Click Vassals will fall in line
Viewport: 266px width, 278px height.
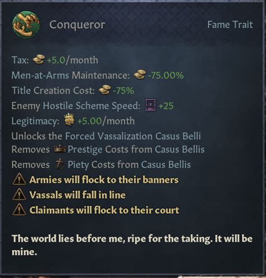[x=77, y=195]
